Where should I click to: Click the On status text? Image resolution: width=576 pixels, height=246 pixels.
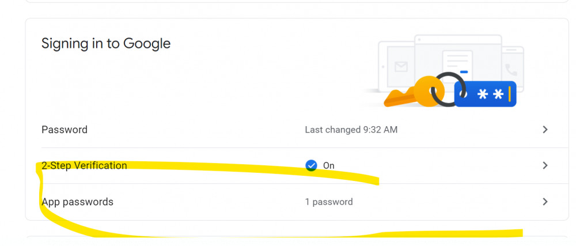329,165
